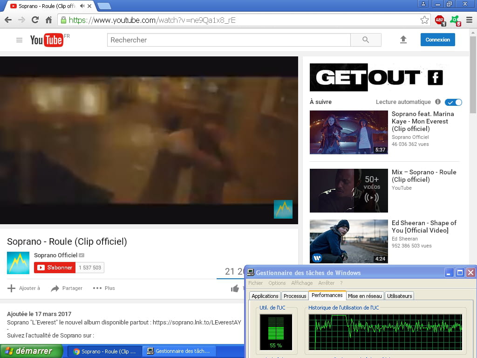This screenshot has height=358, width=477.
Task: Click the info icon next to Lecture automatique
Action: click(x=438, y=102)
